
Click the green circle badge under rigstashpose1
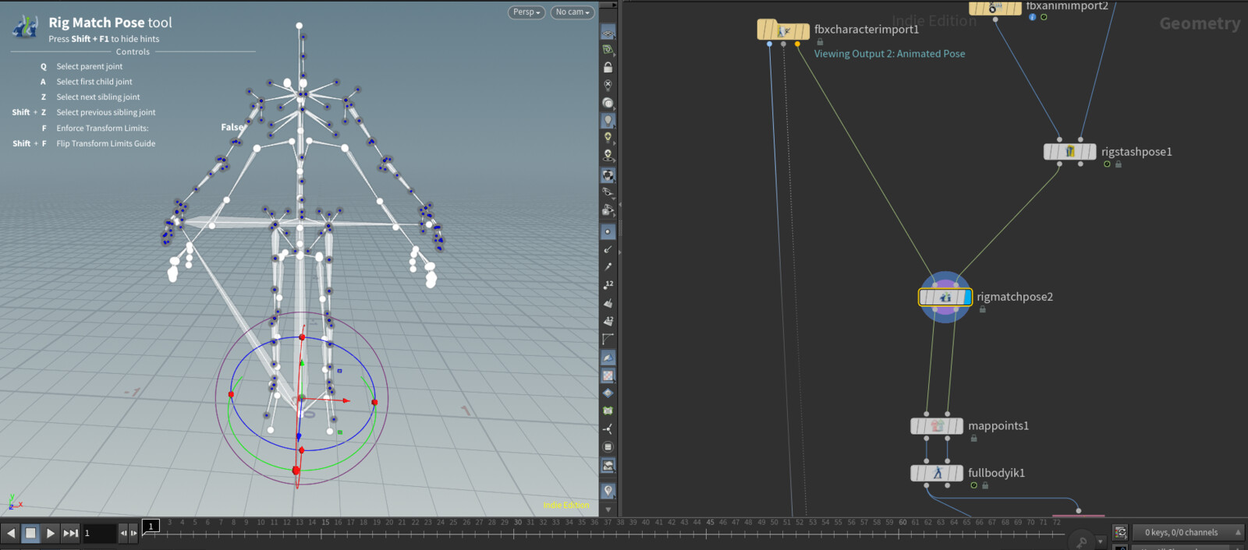[x=1107, y=164]
